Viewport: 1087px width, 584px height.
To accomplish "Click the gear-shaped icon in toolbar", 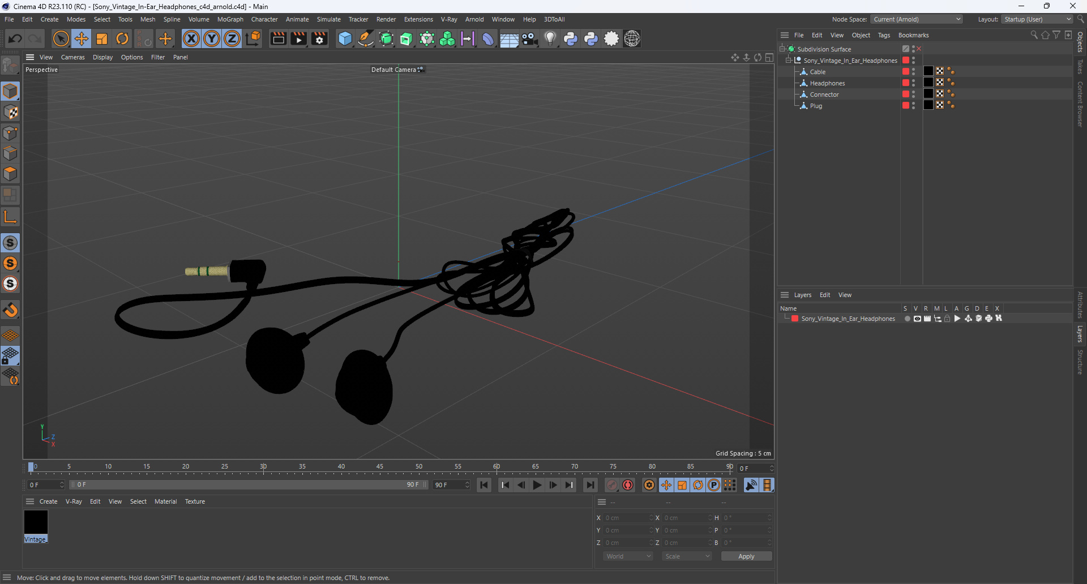I will [611, 38].
